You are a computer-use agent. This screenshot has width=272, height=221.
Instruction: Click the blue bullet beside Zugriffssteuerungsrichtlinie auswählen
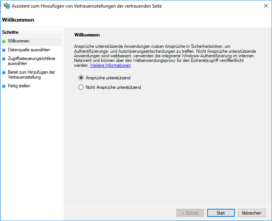coord(4,58)
